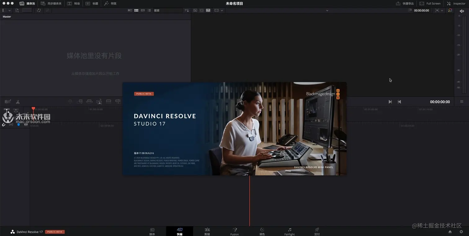Switch media pool to list view

coord(149,10)
